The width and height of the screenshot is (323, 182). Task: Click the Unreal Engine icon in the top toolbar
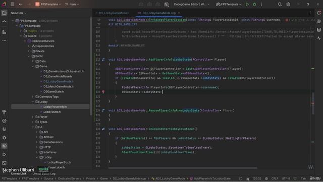click(166, 4)
